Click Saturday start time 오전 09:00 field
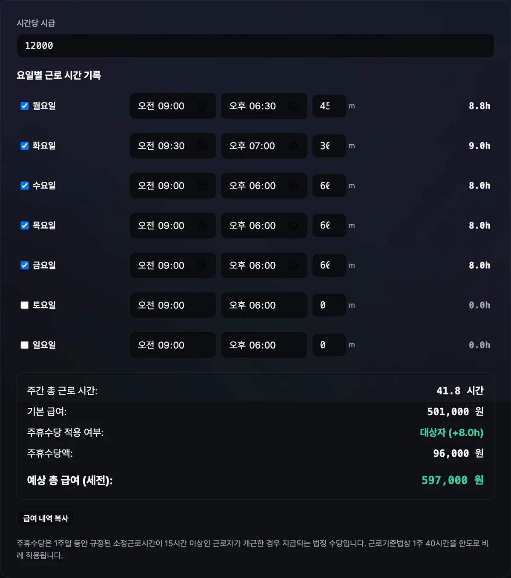Screen dimensions: 511x578 pyautogui.click(x=172, y=305)
